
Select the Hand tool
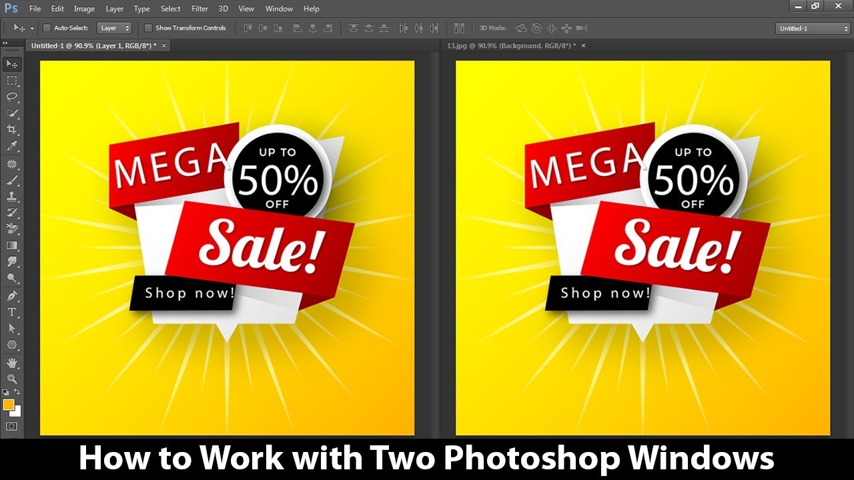point(12,363)
